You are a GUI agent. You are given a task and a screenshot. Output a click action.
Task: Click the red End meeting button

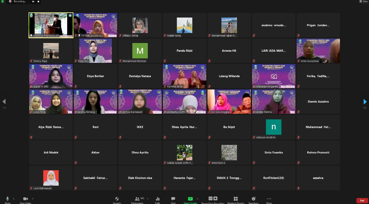point(362,201)
